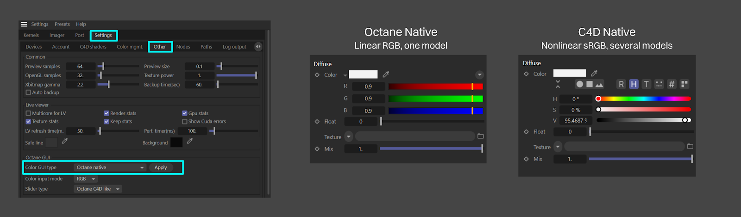Pick Safe line color with eyedropper
741x217 pixels.
click(65, 142)
